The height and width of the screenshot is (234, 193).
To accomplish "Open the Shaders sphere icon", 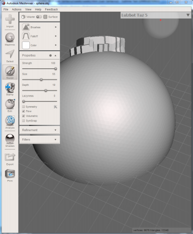I will click(10, 139).
